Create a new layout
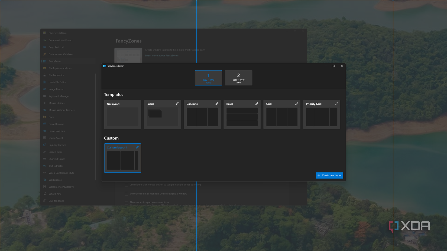This screenshot has width=447, height=251. click(x=329, y=175)
